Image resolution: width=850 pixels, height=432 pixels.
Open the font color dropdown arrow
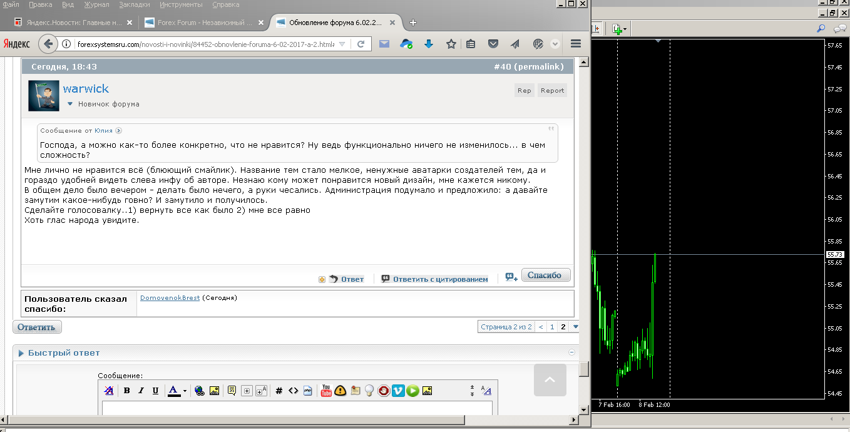point(185,391)
